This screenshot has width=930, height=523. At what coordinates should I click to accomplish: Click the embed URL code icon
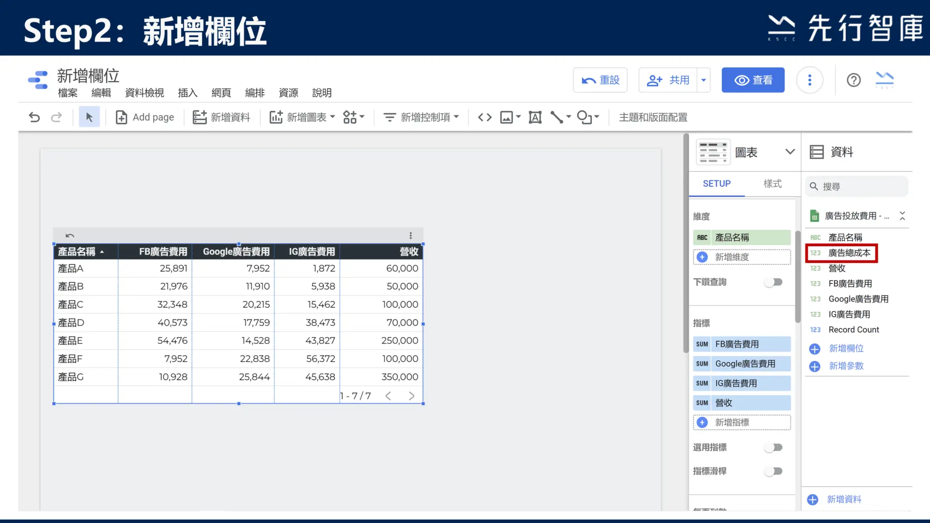(485, 117)
